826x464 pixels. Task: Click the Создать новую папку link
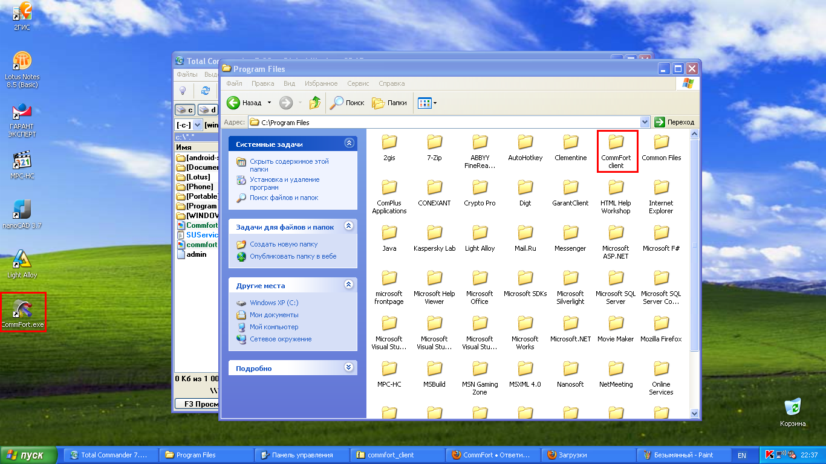click(x=284, y=244)
